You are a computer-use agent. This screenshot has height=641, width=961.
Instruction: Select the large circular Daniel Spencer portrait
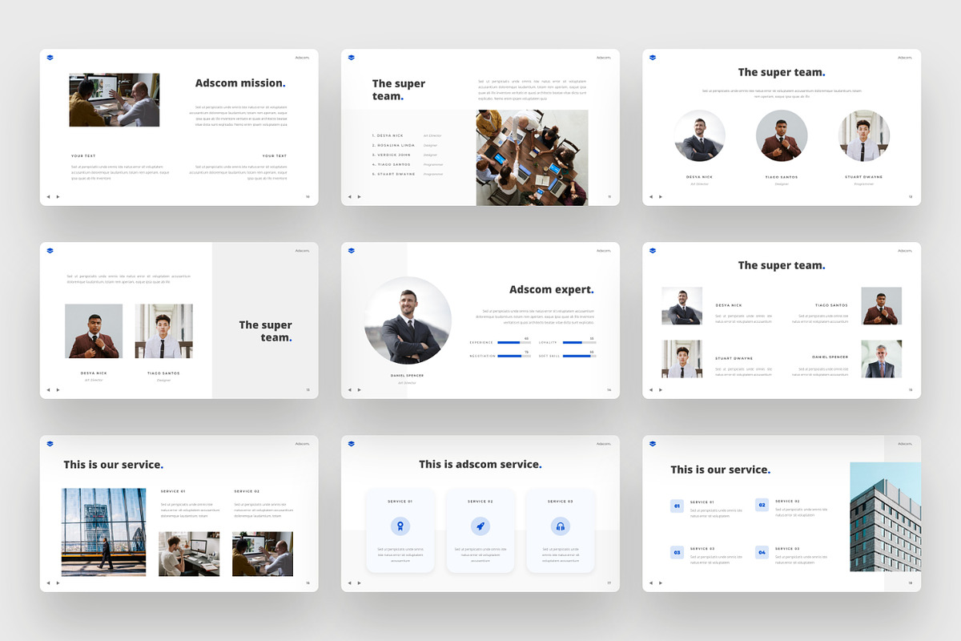(x=408, y=321)
